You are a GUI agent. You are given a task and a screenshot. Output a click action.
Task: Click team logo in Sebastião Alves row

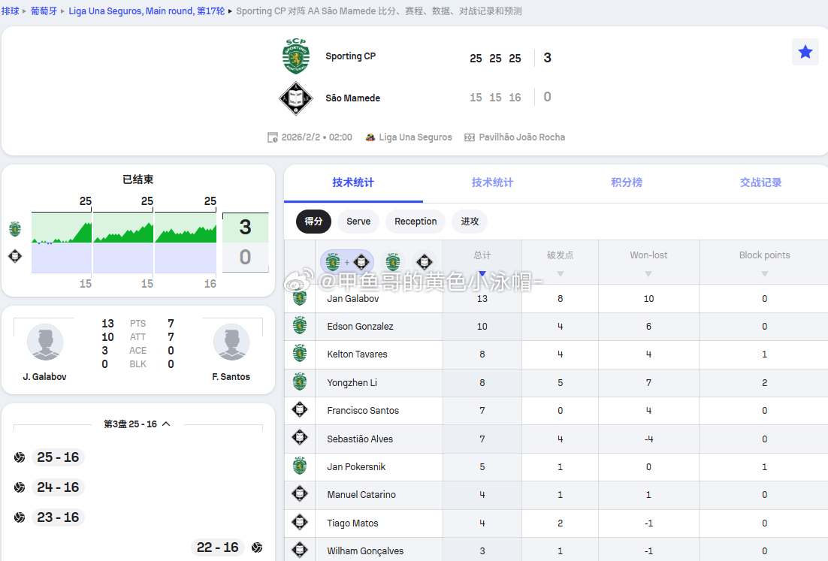[300, 438]
